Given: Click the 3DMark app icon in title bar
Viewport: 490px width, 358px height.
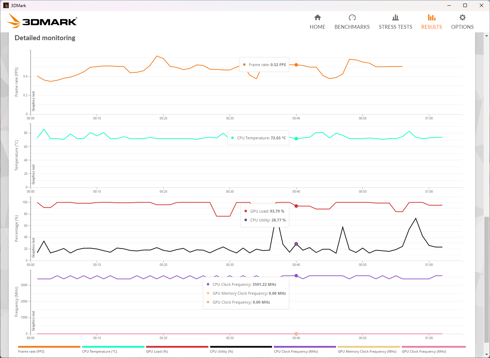Looking at the screenshot, I should 6,5.
